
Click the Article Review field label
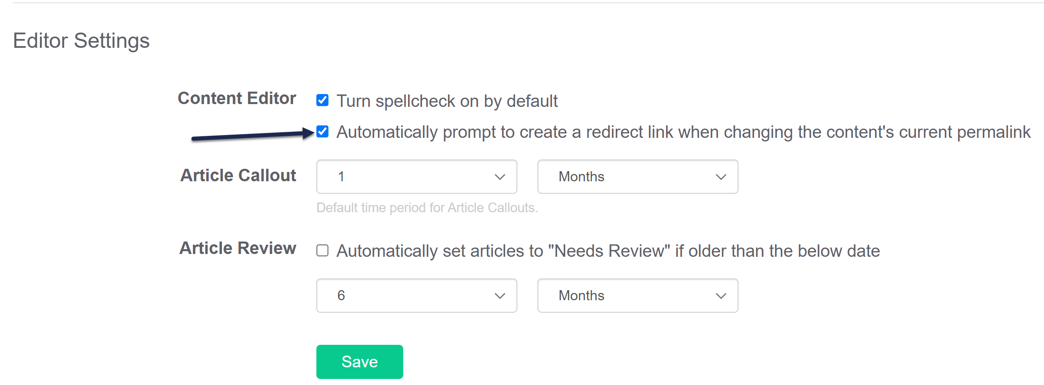[238, 248]
